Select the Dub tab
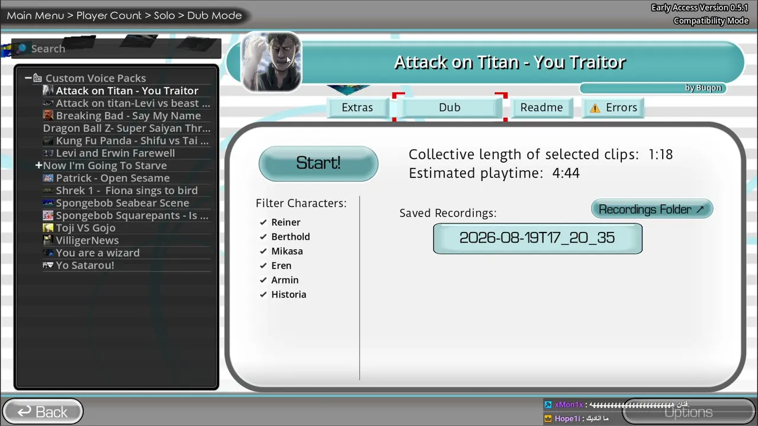Screen dimensions: 758x426 click(449, 108)
